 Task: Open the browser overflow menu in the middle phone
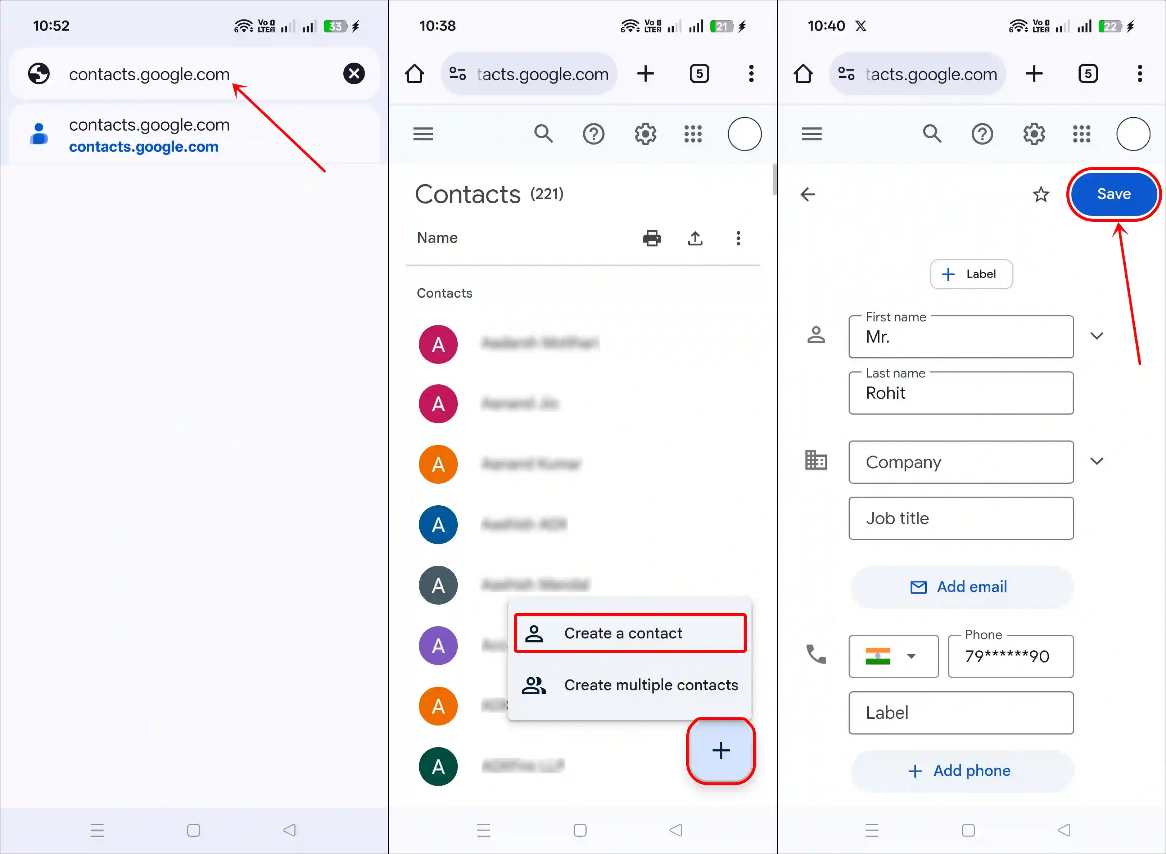tap(751, 73)
